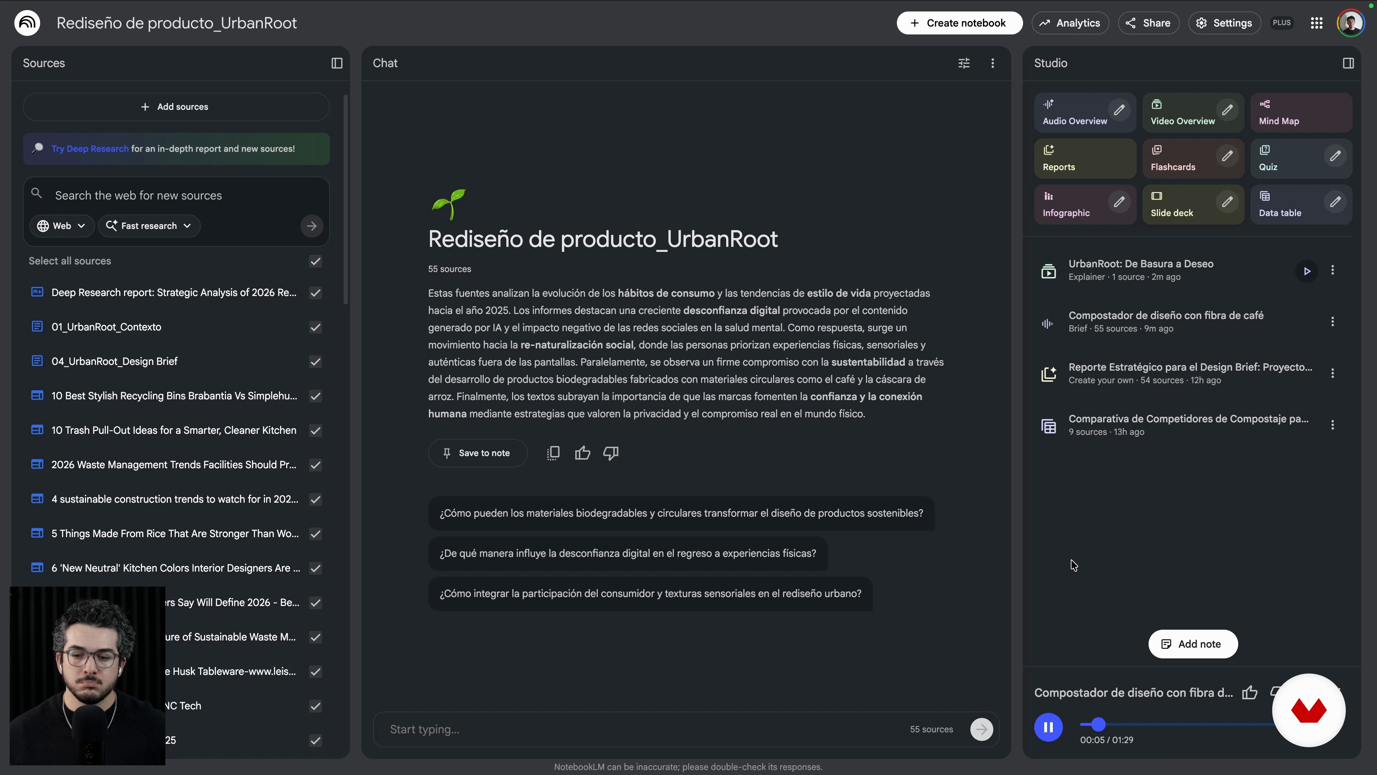
Task: Select suggested question about desconfianza digital
Action: tap(628, 554)
